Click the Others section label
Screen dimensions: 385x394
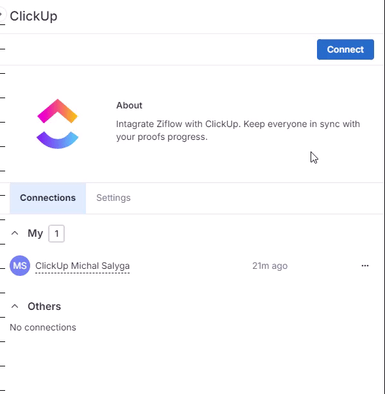(44, 307)
